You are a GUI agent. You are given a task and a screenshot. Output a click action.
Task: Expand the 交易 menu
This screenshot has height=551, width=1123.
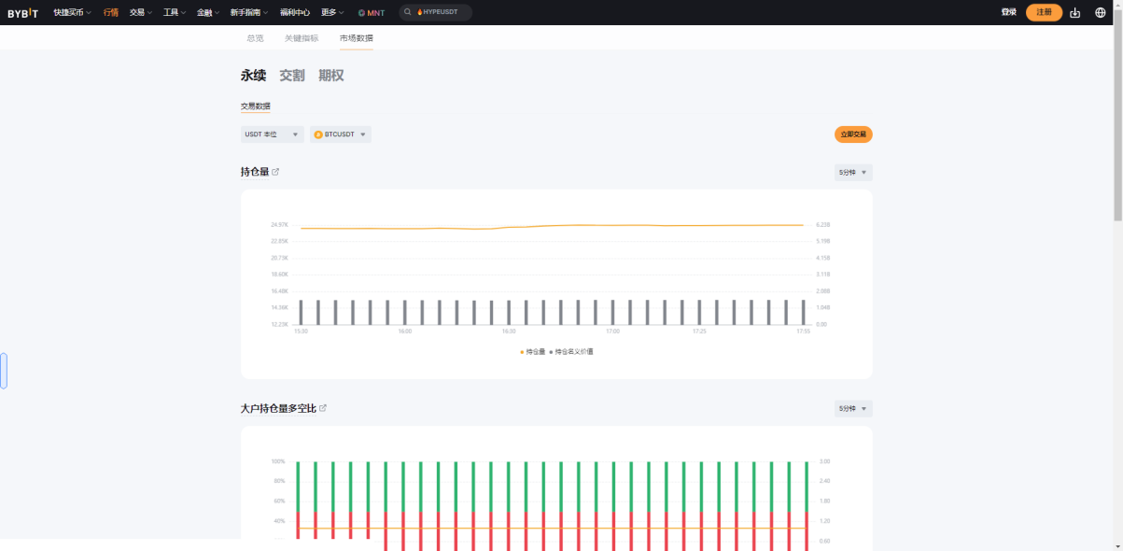[141, 13]
